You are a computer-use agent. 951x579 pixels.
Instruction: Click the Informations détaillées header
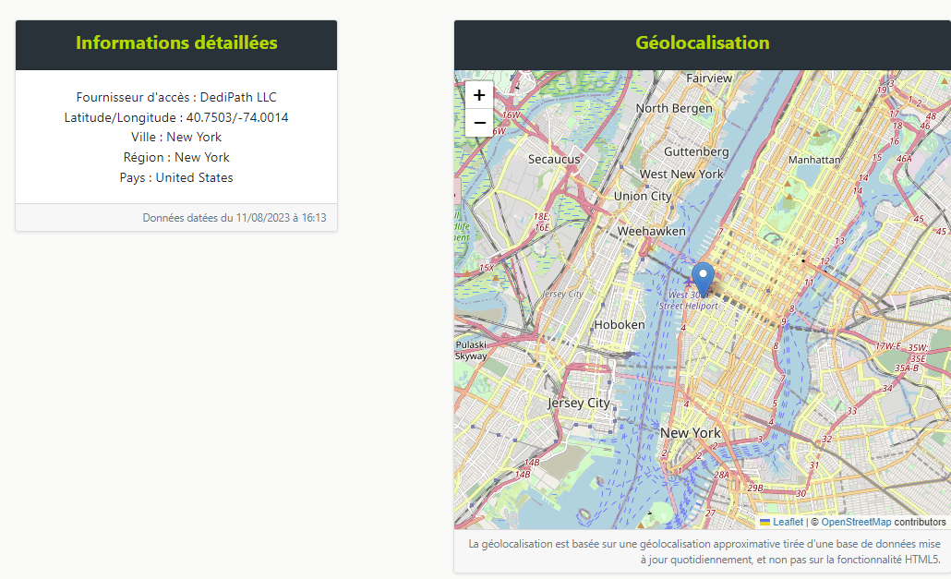pyautogui.click(x=176, y=43)
